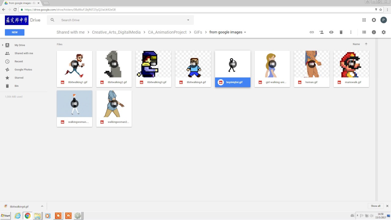Image resolution: width=391 pixels, height=220 pixels.
Task: Select the bcy64q5xi.gif stick figure file
Action: pos(233,69)
